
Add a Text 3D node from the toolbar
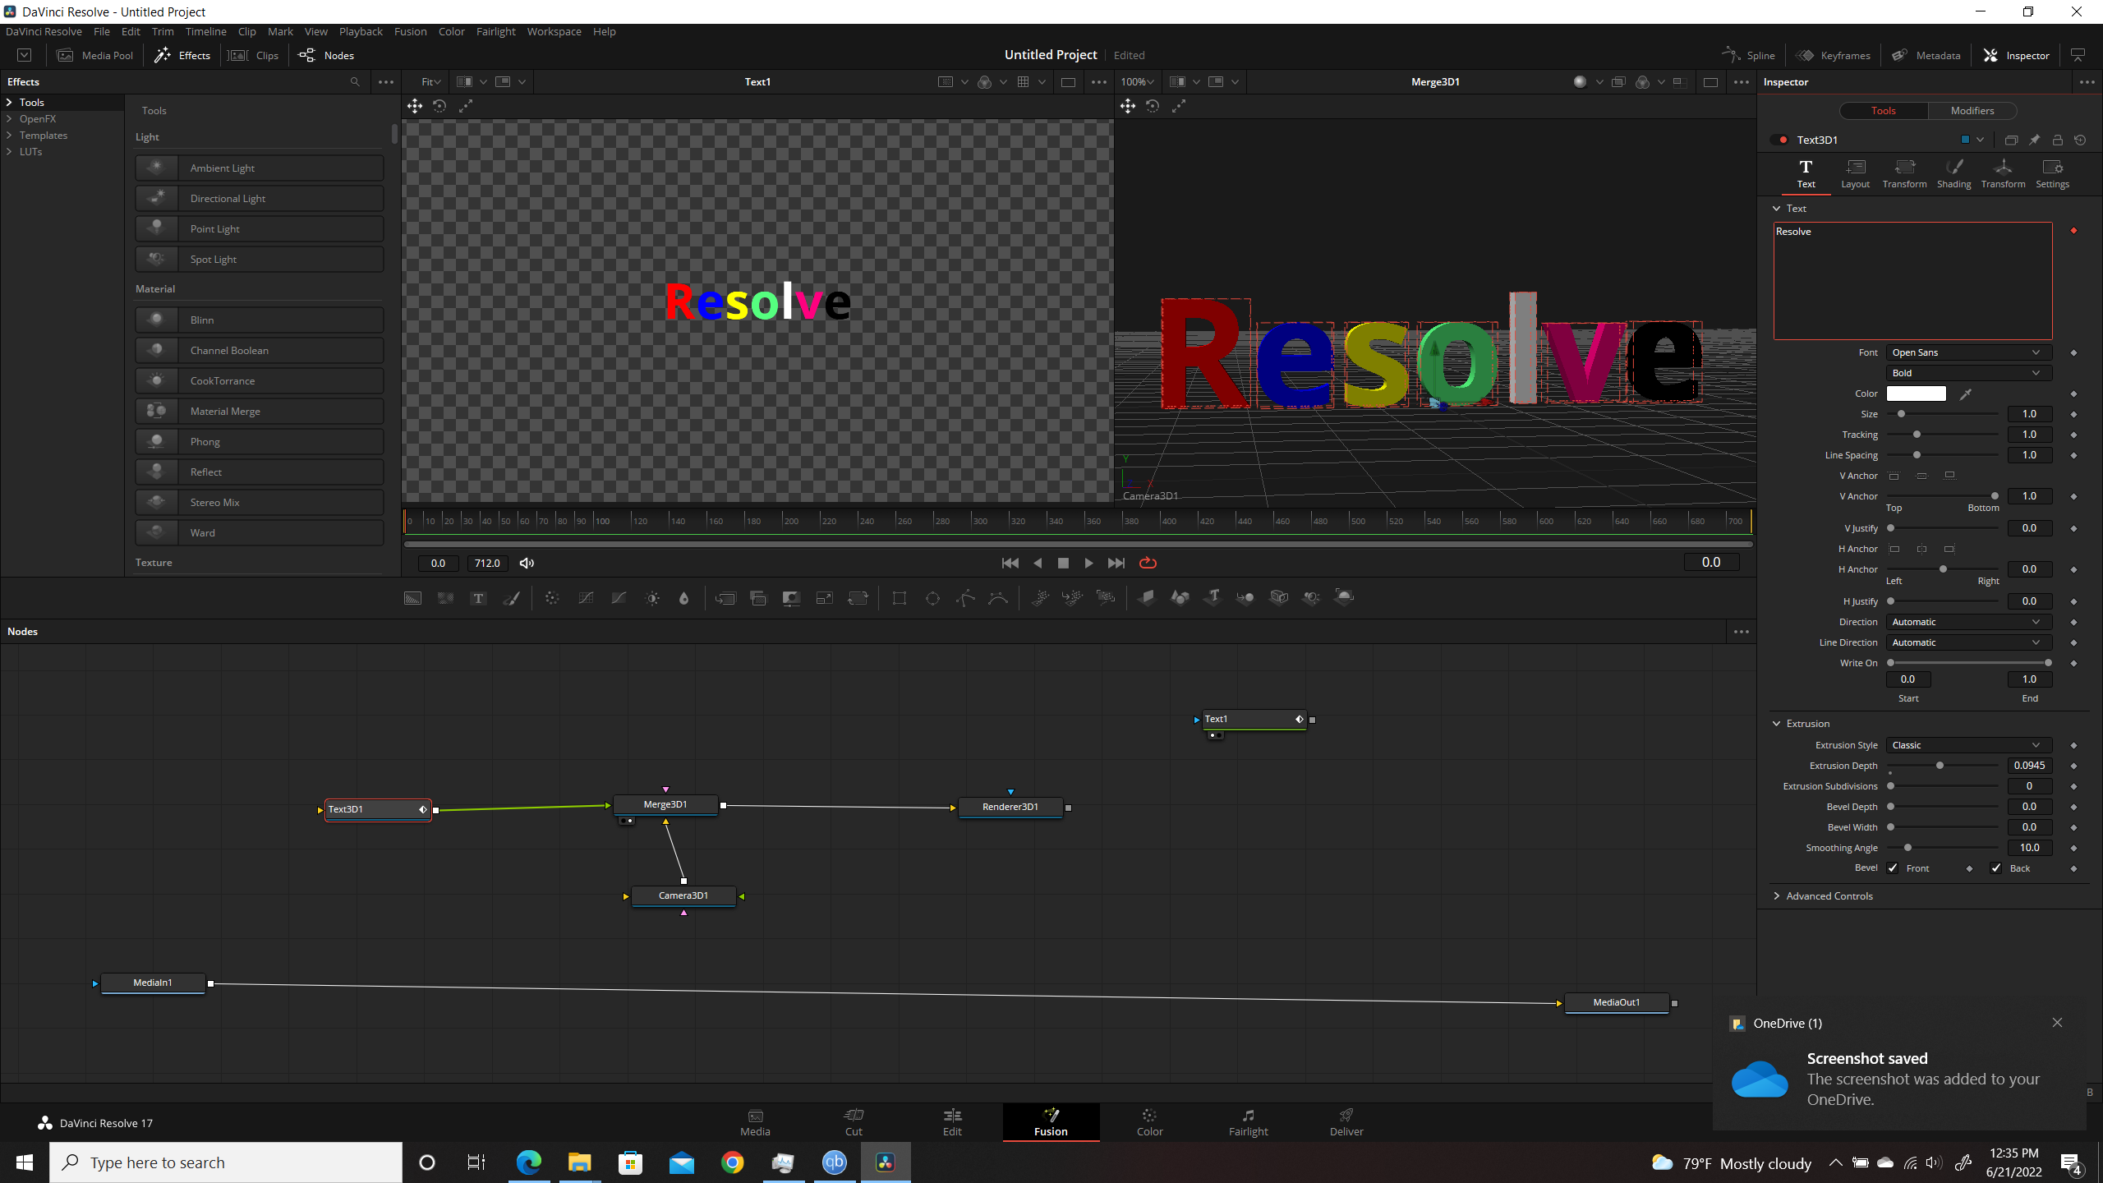point(1213,598)
